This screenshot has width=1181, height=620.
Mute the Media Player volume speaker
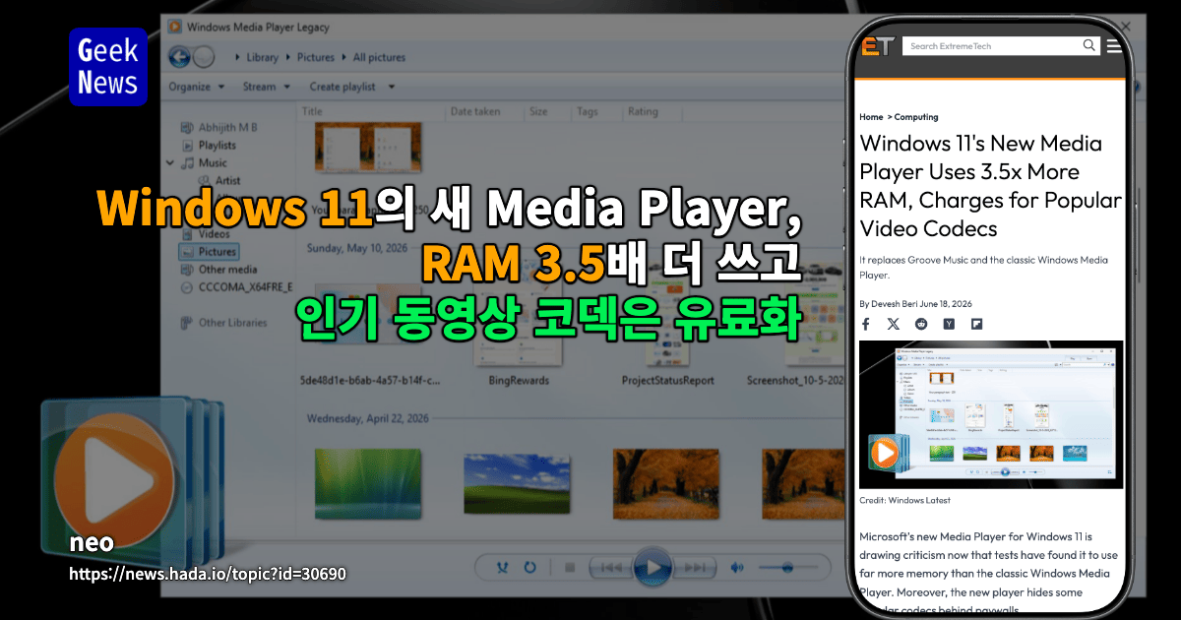pos(737,568)
